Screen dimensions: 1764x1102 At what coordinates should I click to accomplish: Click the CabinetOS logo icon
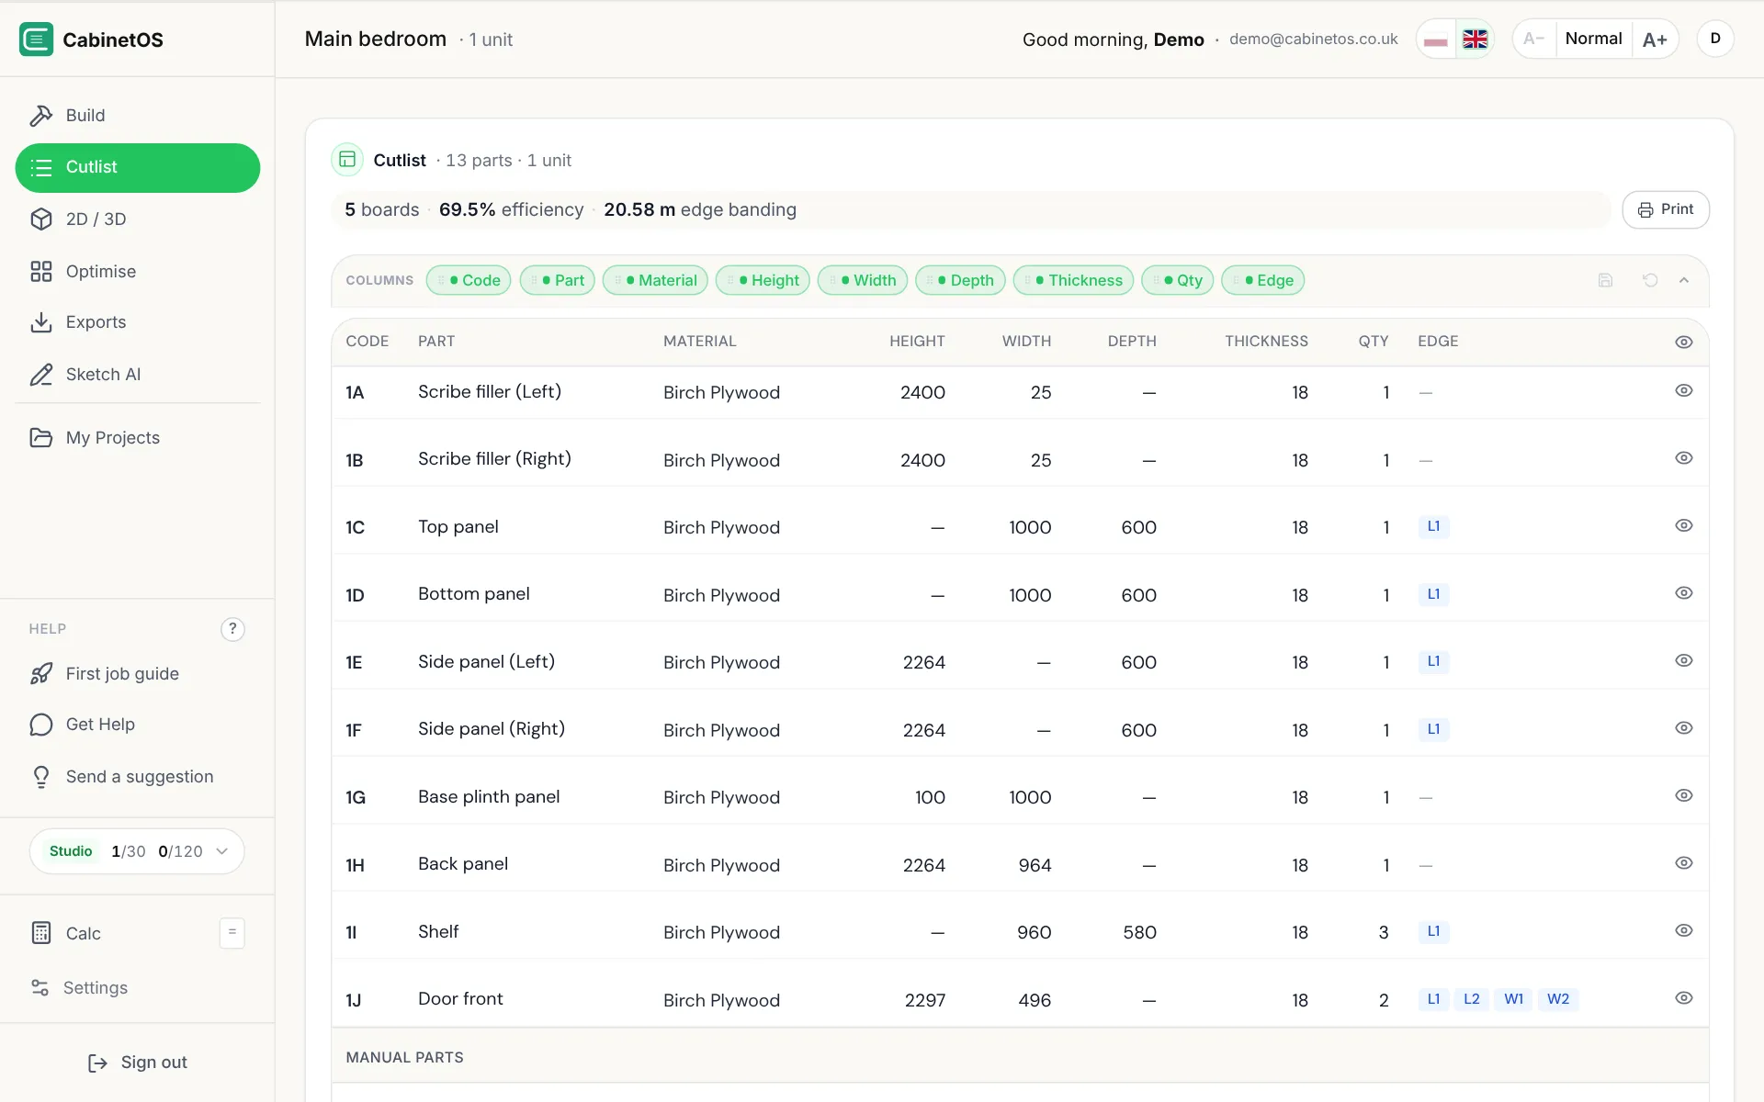point(37,39)
